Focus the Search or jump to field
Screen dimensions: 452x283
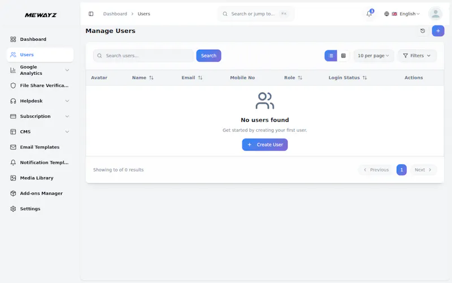[256, 14]
